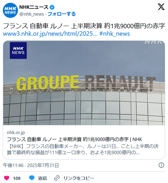Click the X logo icon
Image resolution: width=168 pixels, height=183 pixels.
(161, 7)
